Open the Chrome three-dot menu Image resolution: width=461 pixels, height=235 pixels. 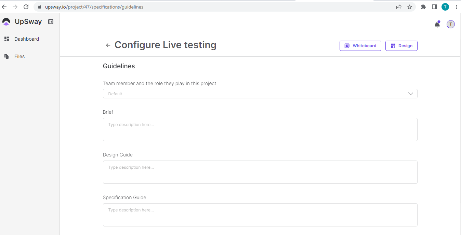click(456, 7)
